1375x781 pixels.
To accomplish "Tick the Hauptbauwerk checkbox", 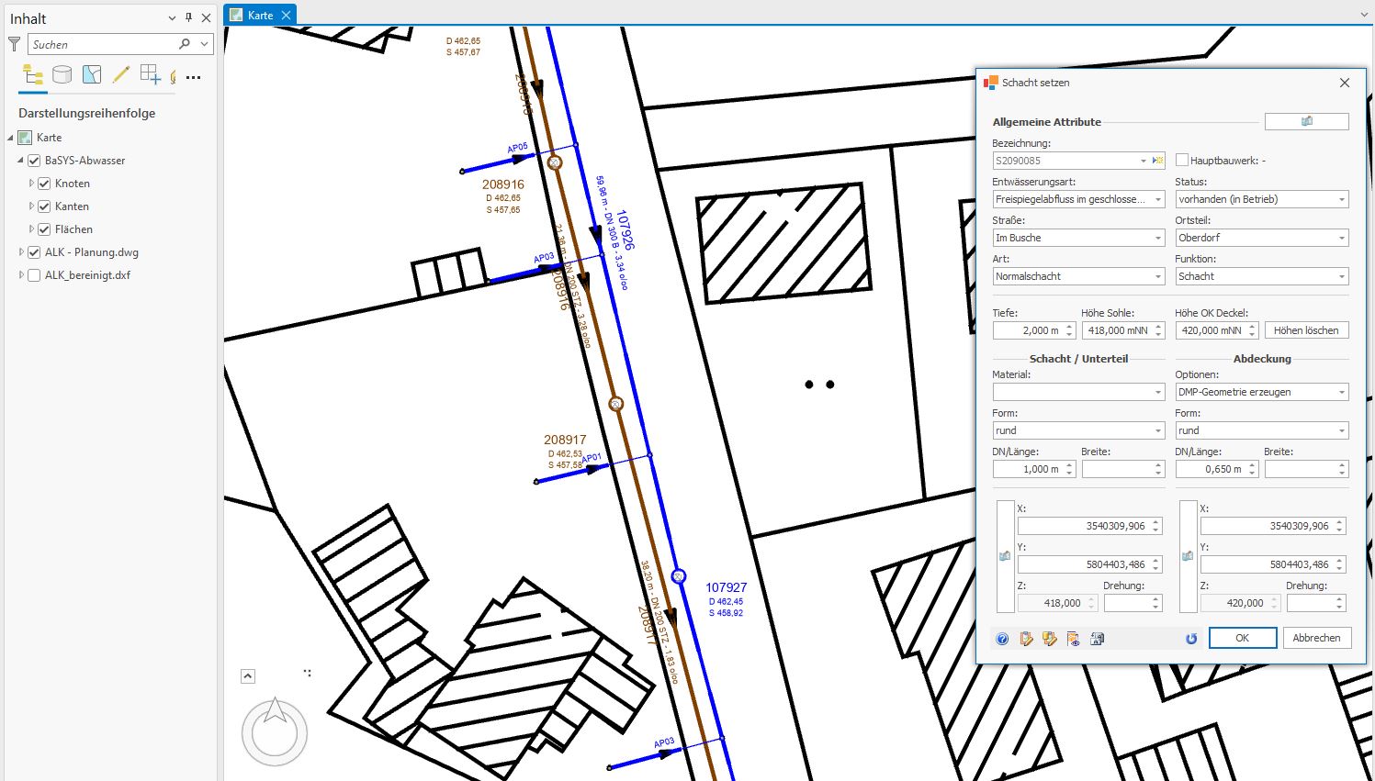I will pyautogui.click(x=1182, y=161).
